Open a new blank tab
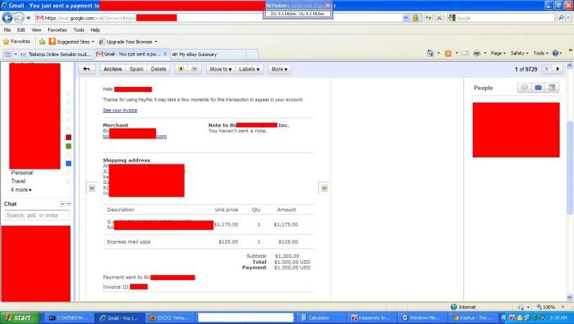Image resolution: width=574 pixels, height=324 pixels. [x=252, y=54]
